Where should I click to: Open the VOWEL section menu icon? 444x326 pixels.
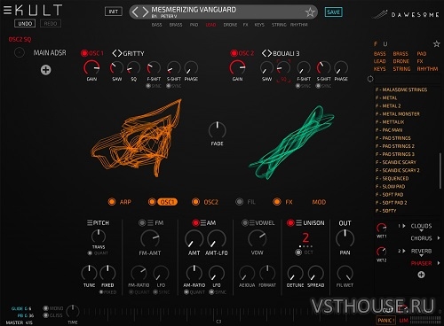252,222
